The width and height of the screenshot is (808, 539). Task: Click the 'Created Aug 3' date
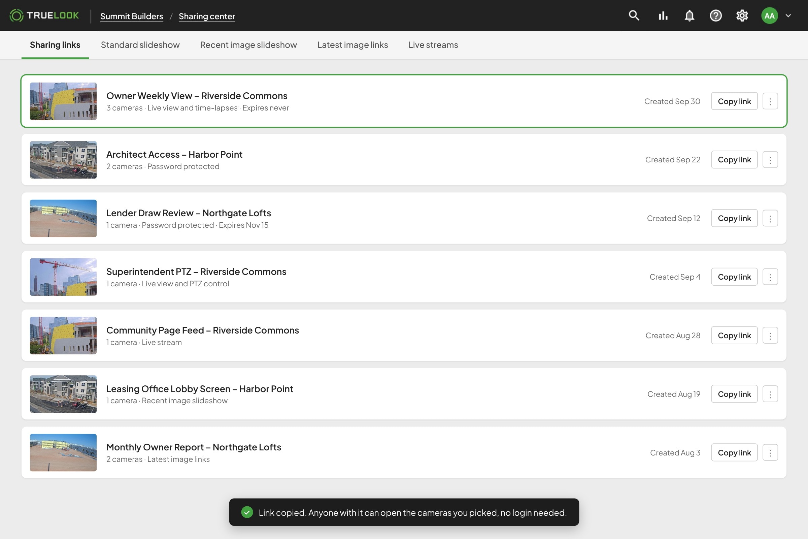(x=675, y=453)
